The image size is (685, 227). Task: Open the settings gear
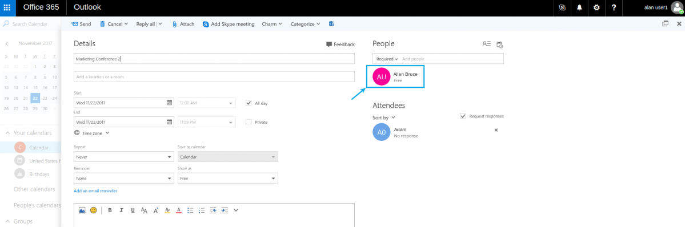[596, 7]
